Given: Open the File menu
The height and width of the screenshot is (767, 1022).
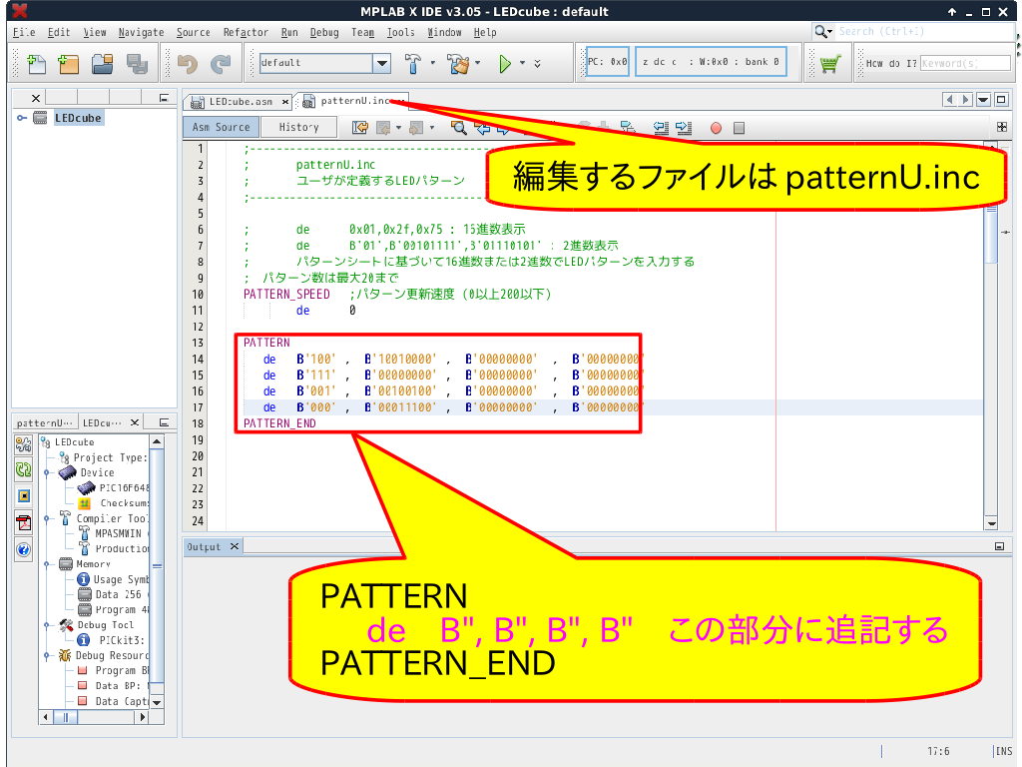Looking at the screenshot, I should [x=24, y=32].
